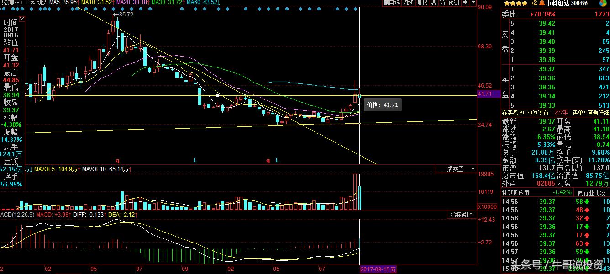Switch to 同行业比较 tab
This screenshot has width=610, height=274.
click(591, 193)
